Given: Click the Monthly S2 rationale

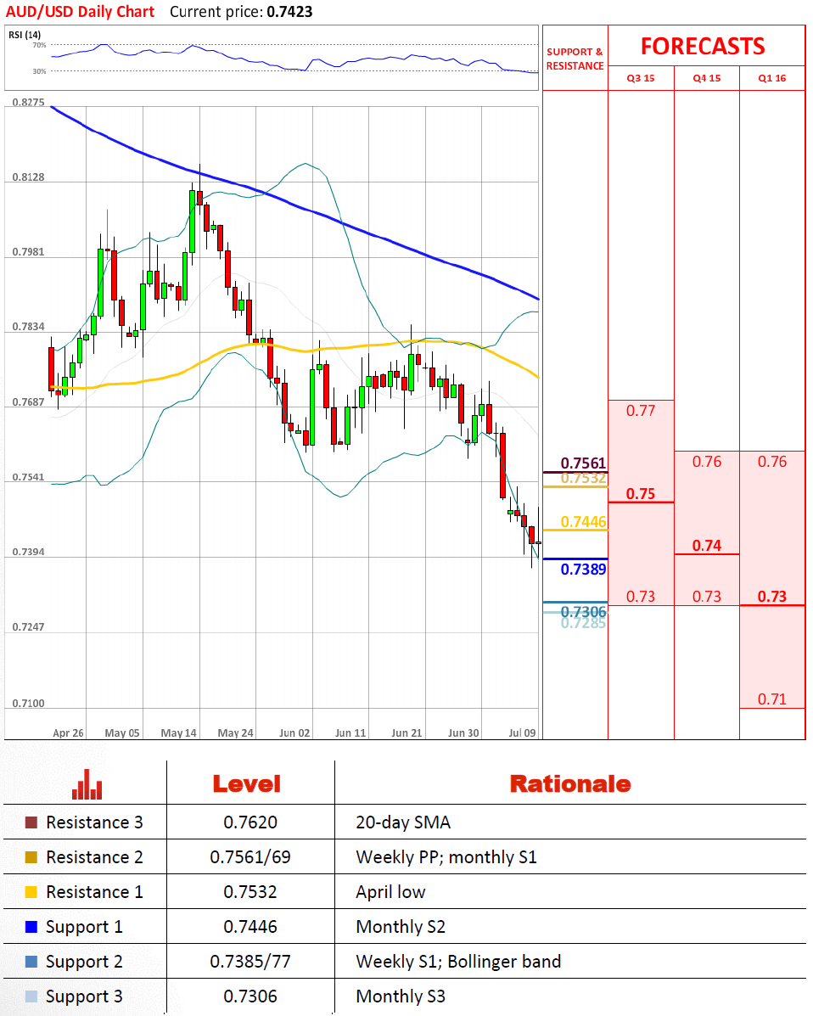Looking at the screenshot, I should coord(401,927).
